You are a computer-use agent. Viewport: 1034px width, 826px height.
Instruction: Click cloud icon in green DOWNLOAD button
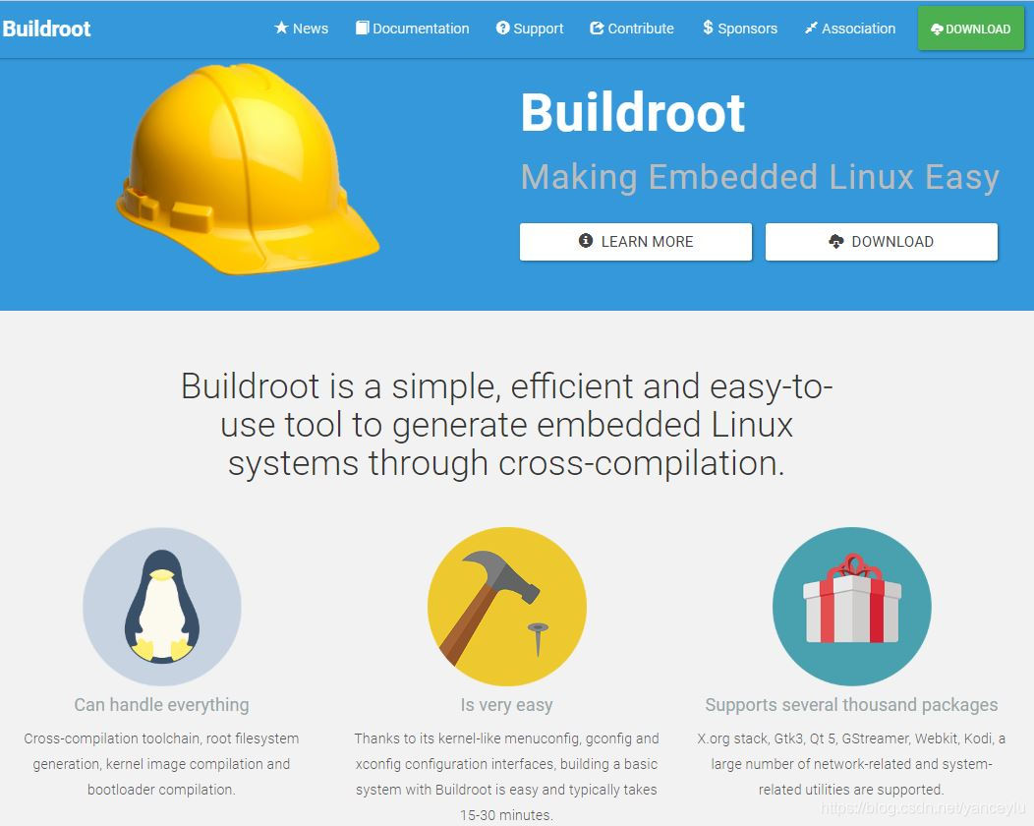pos(937,29)
